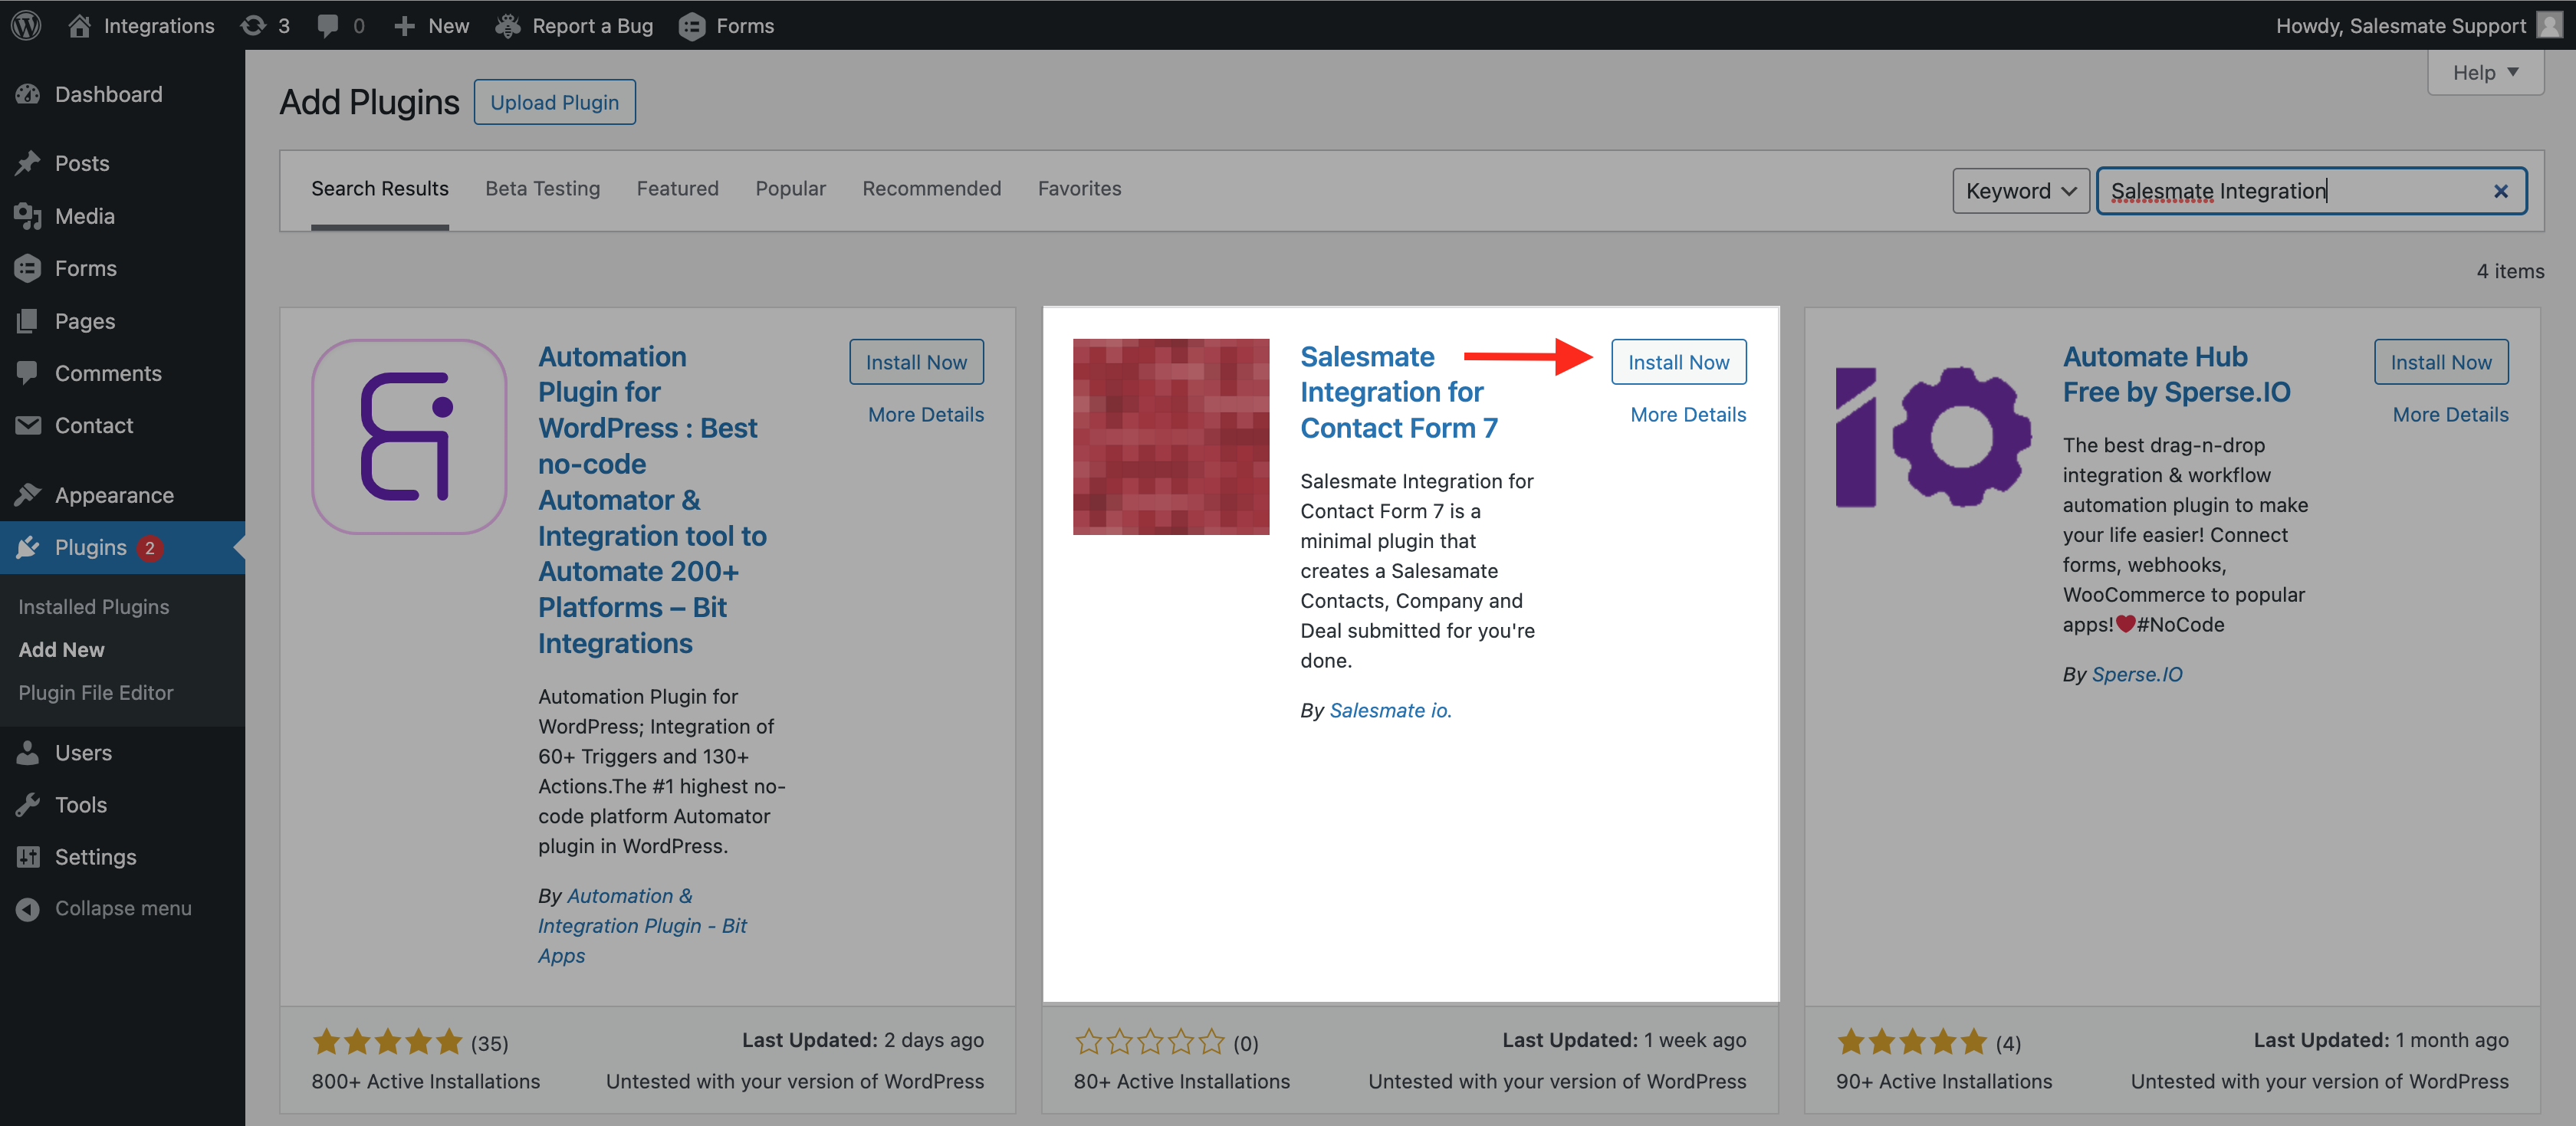Screen dimensions: 2576x1126
Task: Open More Details for Automate Hub plugin
Action: [x=2450, y=414]
